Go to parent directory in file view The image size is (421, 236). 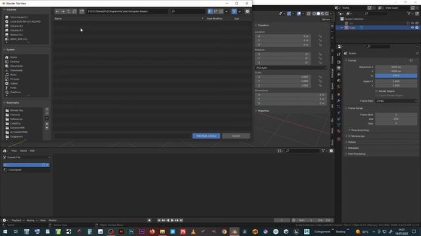68,12
